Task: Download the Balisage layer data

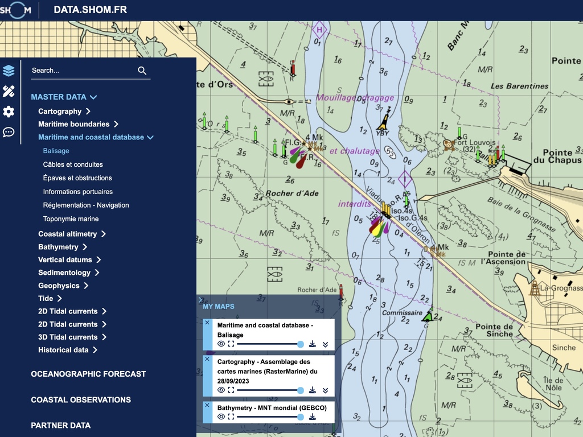Action: 313,344
